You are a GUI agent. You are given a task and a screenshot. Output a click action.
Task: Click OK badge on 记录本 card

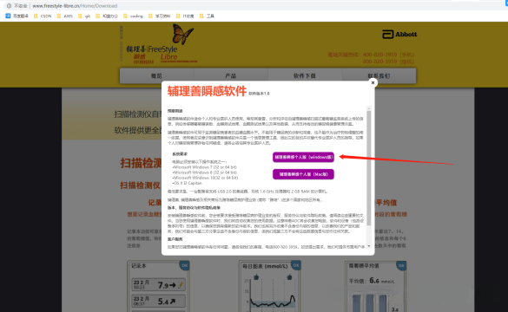(185, 265)
